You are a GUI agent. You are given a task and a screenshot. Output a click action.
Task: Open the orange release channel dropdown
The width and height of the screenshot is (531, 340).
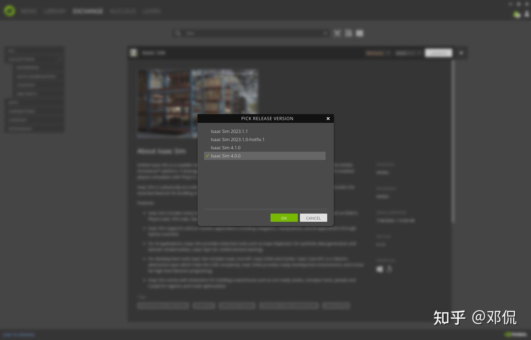[x=378, y=53]
